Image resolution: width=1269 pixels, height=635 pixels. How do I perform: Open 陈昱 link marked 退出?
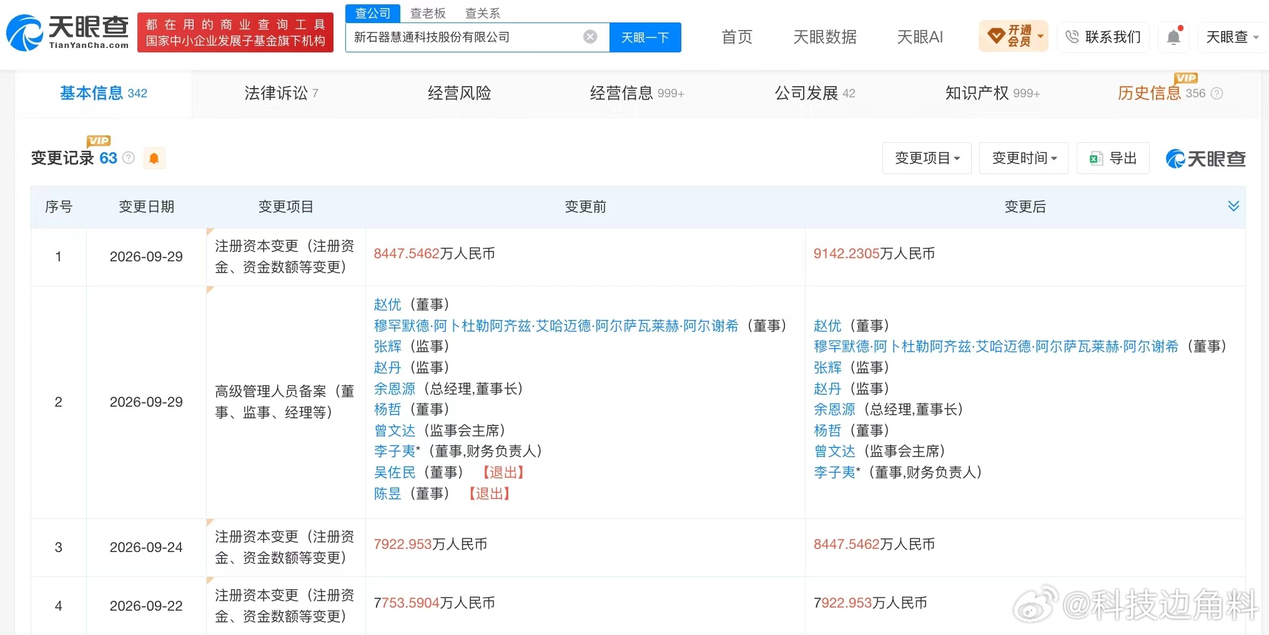coord(387,493)
